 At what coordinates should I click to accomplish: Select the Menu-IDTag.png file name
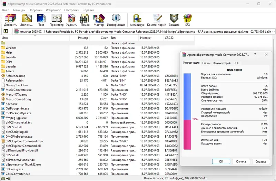(17, 94)
